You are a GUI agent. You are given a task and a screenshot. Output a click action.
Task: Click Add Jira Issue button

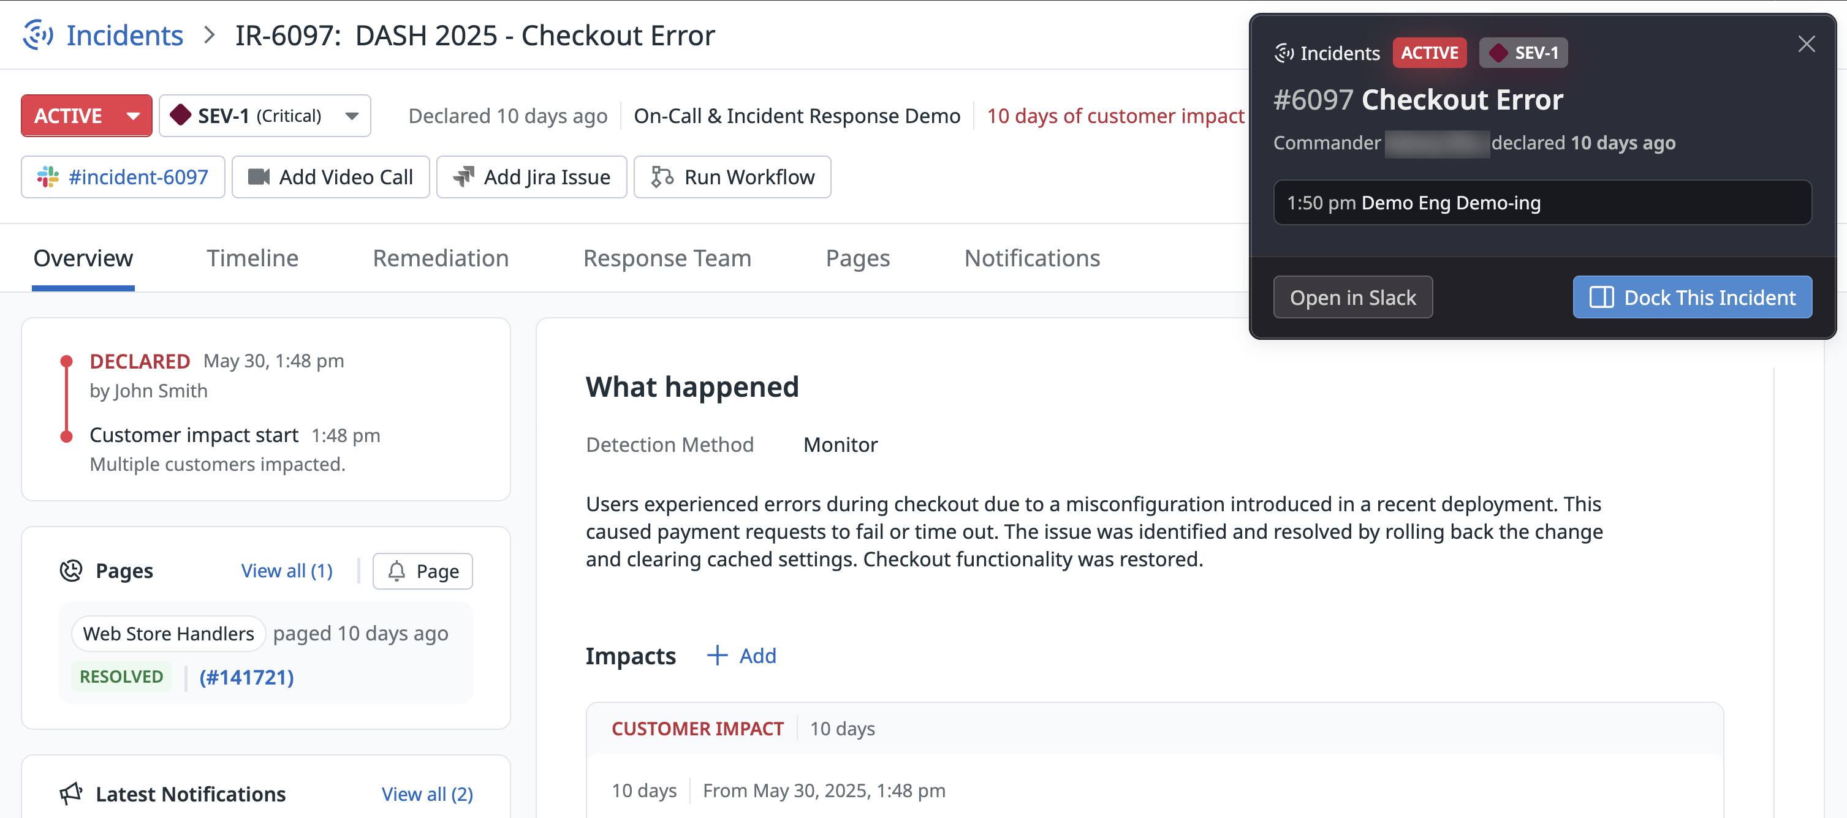pyautogui.click(x=531, y=177)
